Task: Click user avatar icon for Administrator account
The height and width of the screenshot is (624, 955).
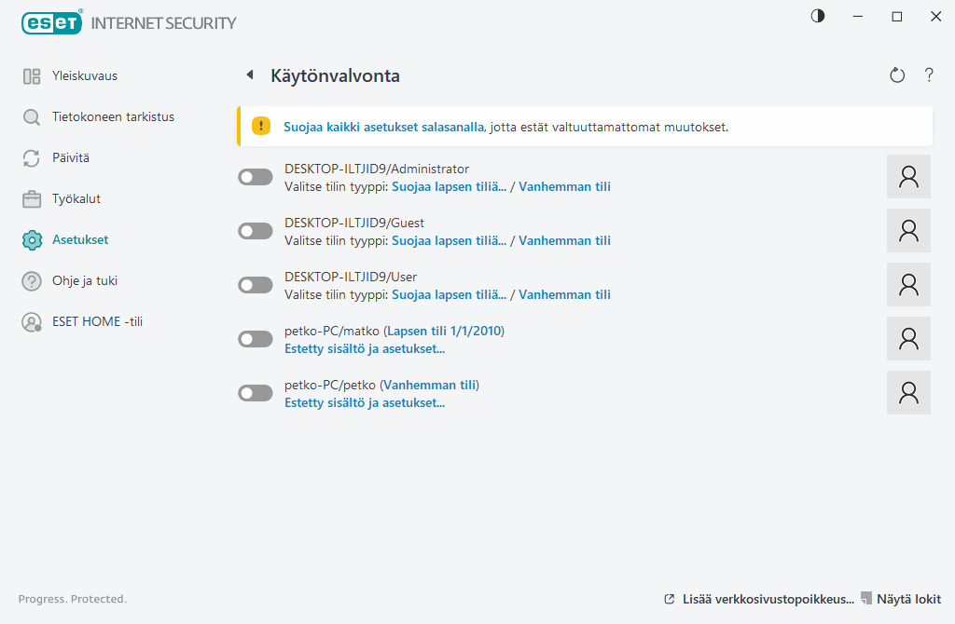Action: coord(908,177)
